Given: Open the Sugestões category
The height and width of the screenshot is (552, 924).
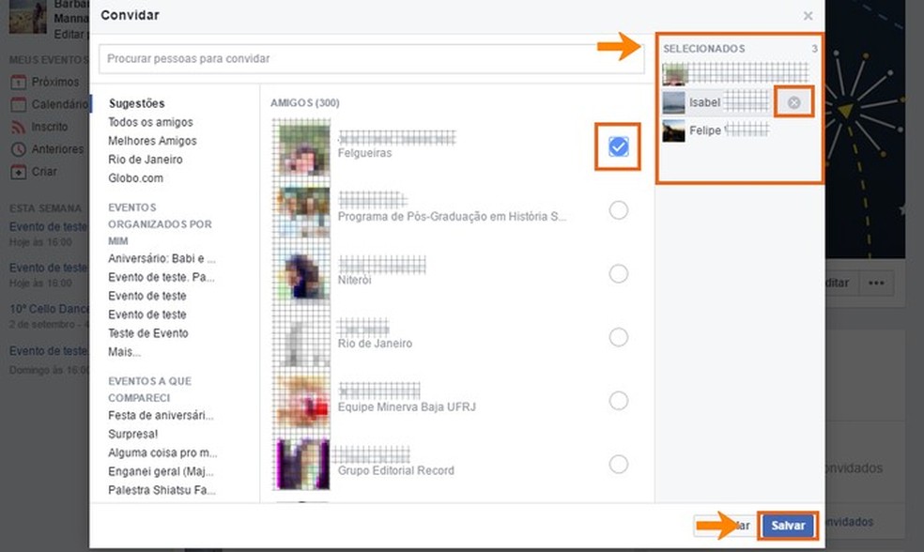Looking at the screenshot, I should click(137, 103).
